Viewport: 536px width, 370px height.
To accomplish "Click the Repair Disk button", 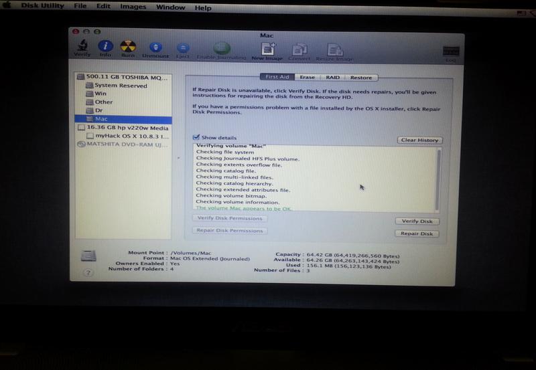I will click(x=417, y=234).
